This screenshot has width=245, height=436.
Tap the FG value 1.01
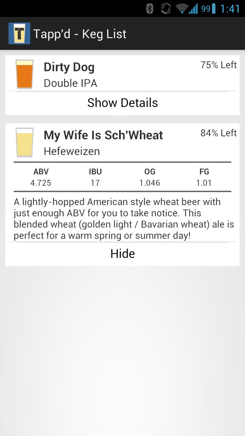(204, 183)
